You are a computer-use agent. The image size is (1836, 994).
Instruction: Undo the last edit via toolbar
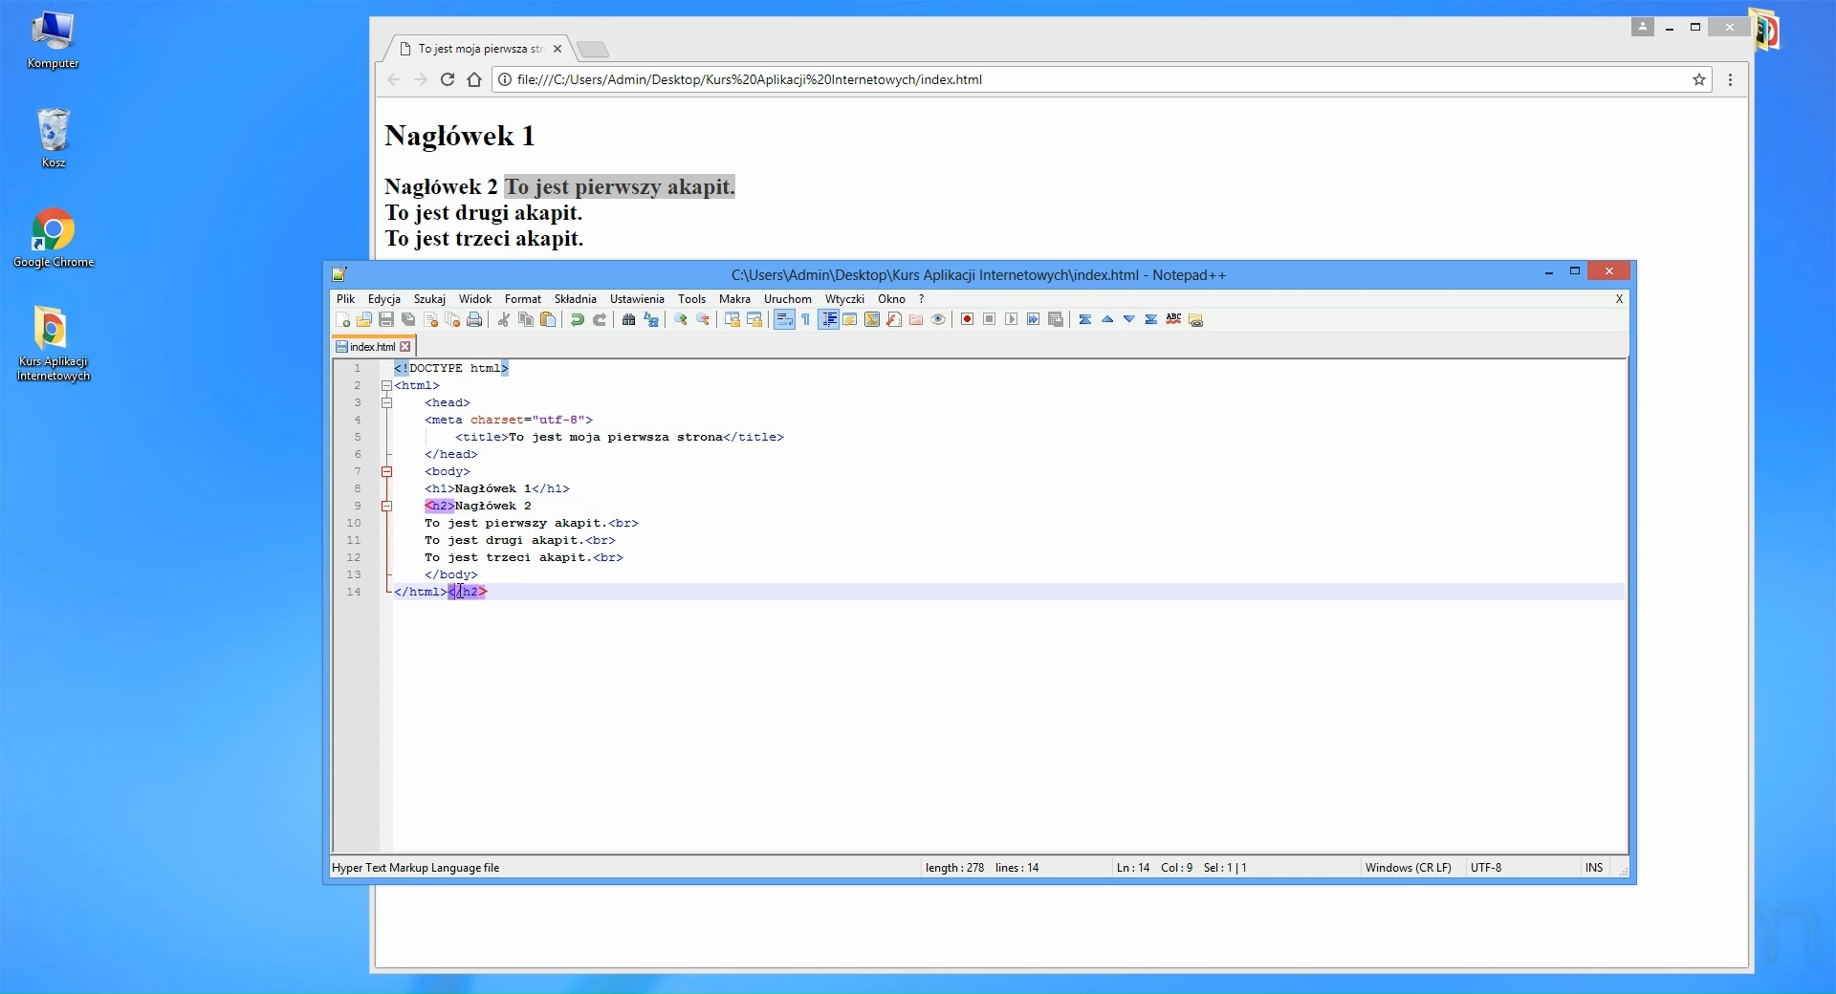(x=578, y=320)
